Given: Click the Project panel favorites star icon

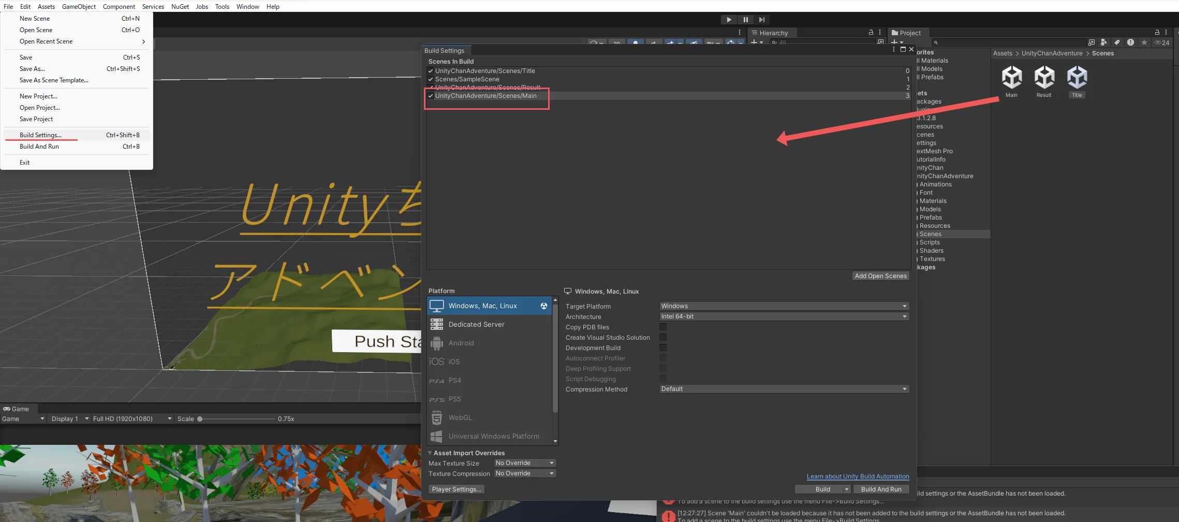Looking at the screenshot, I should 1144,42.
